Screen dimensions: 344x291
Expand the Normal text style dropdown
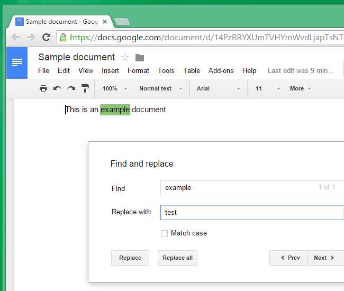tap(160, 88)
